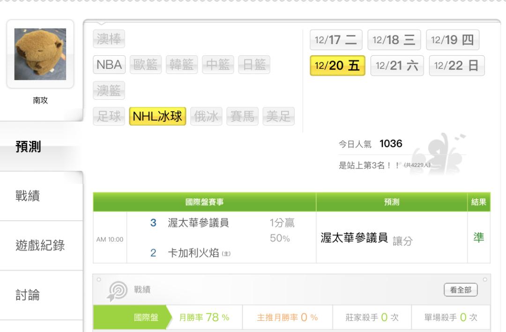Select the NHL冰球 sport filter
Image resolution: width=506 pixels, height=332 pixels.
point(158,116)
